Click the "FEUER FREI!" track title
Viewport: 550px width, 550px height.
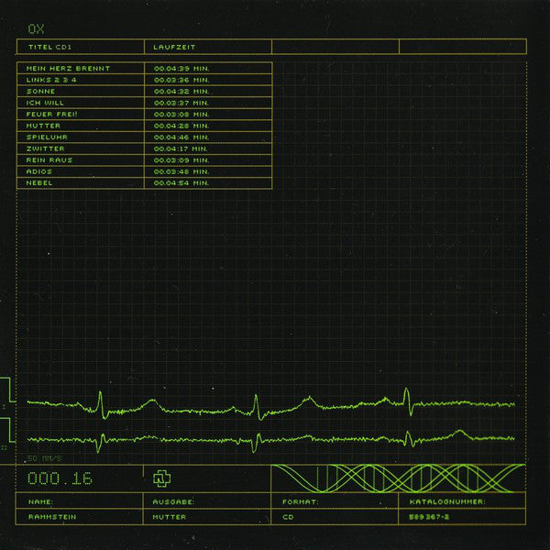(x=52, y=115)
